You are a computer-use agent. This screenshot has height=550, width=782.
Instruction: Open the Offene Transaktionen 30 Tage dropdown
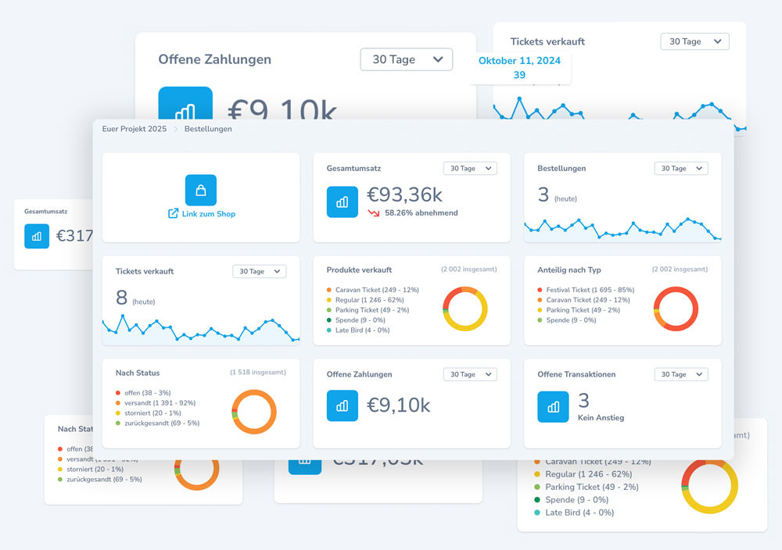[x=680, y=374]
